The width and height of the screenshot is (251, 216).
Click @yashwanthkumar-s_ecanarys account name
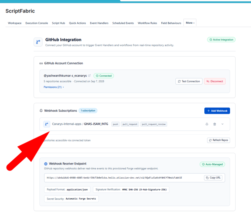click(x=65, y=76)
